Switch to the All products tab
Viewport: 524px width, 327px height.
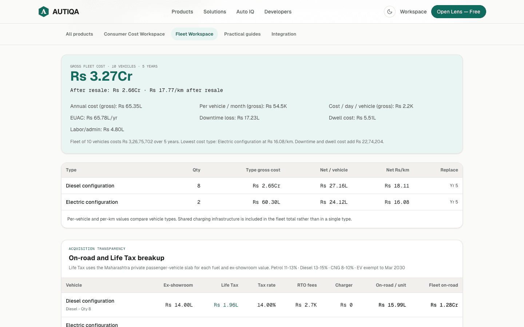coord(79,34)
